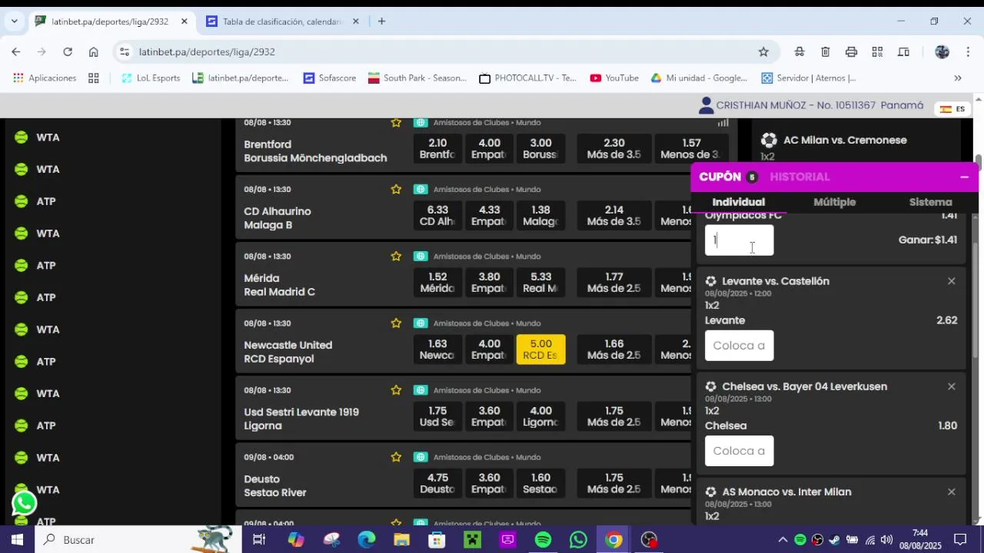The width and height of the screenshot is (984, 553).
Task: Remove Chelsea vs. Bayer 04 Leverkusen from coupon
Action: pos(951,386)
